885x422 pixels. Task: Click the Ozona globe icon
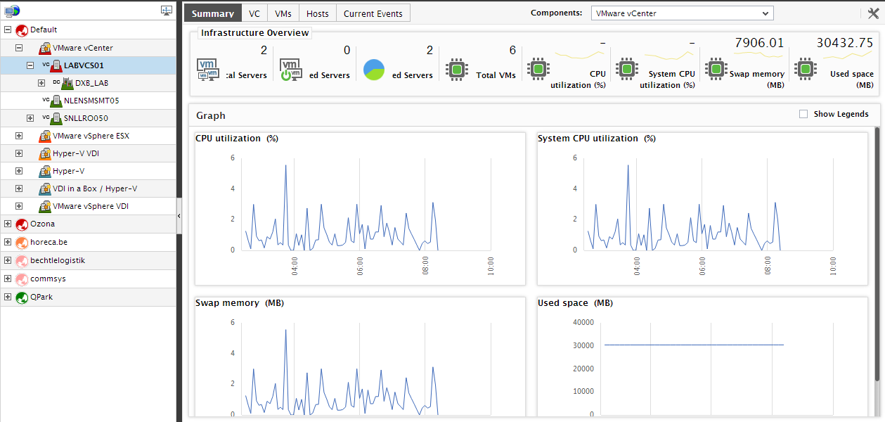tap(22, 224)
